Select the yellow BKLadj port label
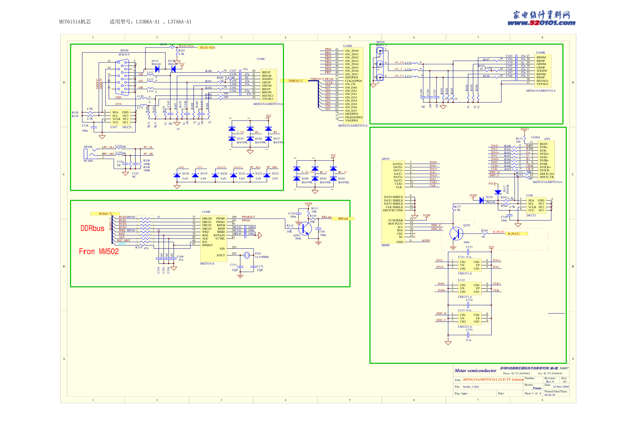The image size is (629, 433). pyautogui.click(x=343, y=219)
